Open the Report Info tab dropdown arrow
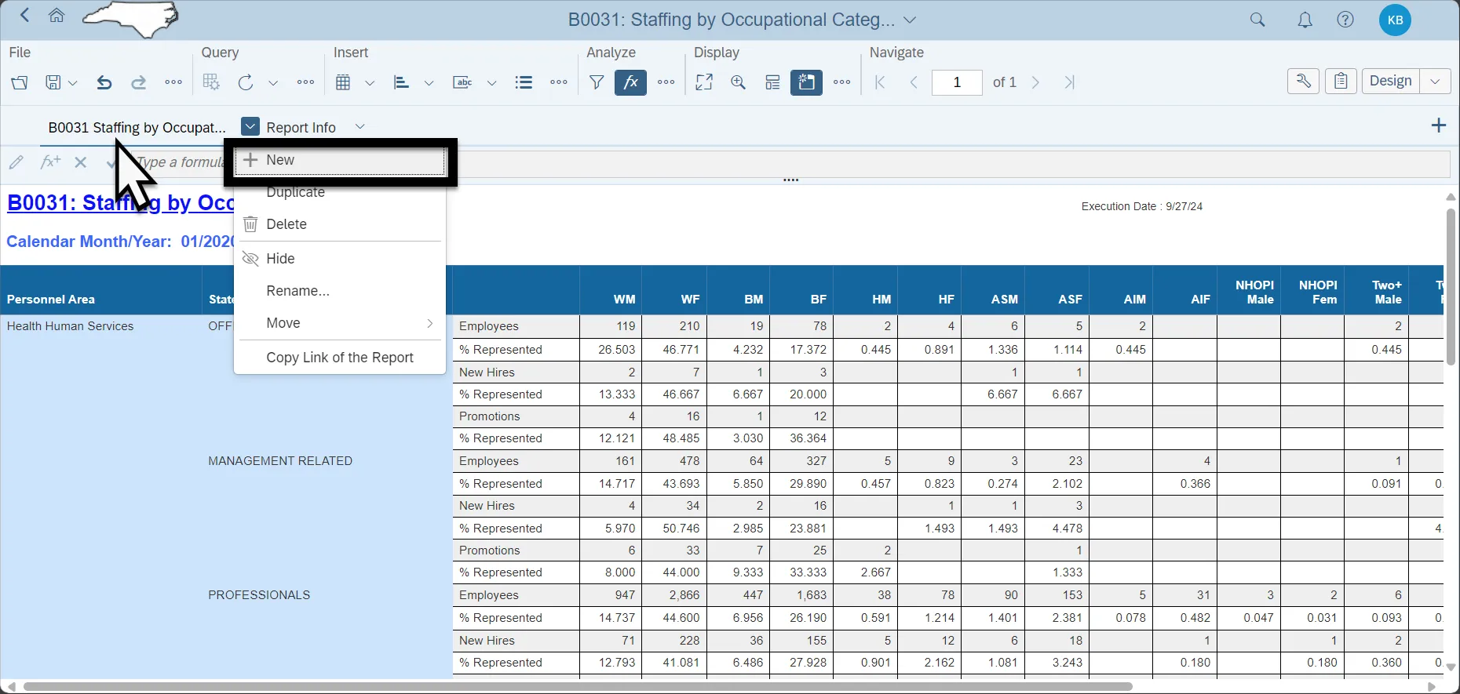1460x694 pixels. coord(360,127)
